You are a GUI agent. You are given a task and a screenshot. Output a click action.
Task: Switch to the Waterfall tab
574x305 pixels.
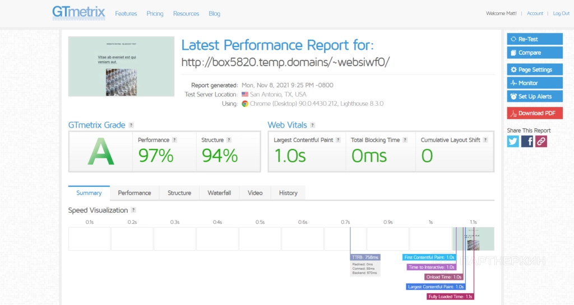[219, 193]
